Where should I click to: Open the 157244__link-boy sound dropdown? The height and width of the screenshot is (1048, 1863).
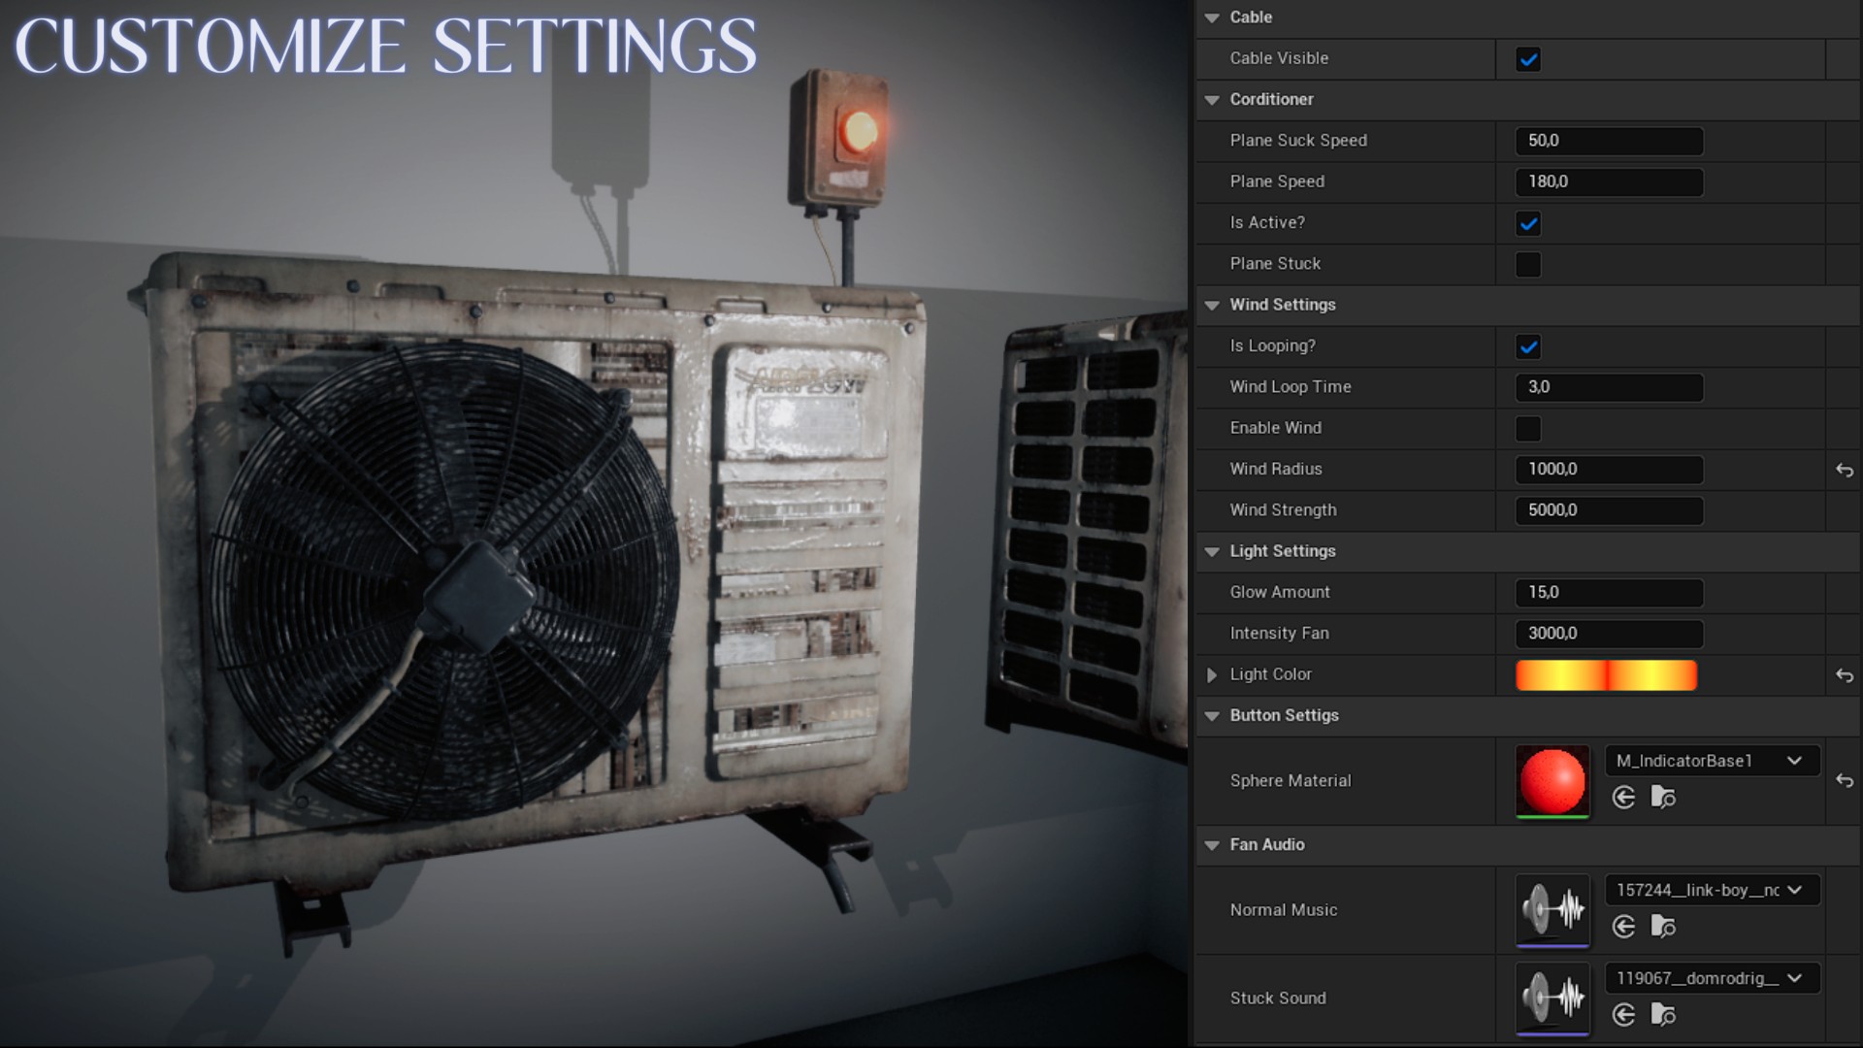coord(1712,890)
